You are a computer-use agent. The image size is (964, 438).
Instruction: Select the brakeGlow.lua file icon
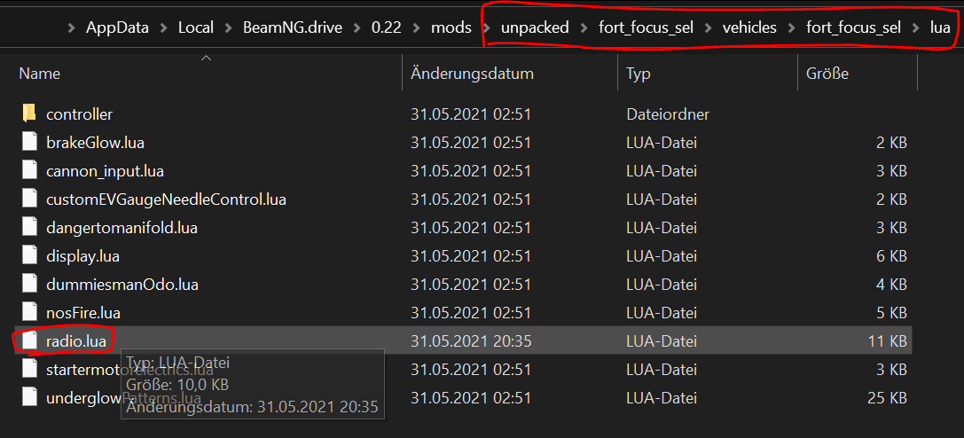[29, 143]
